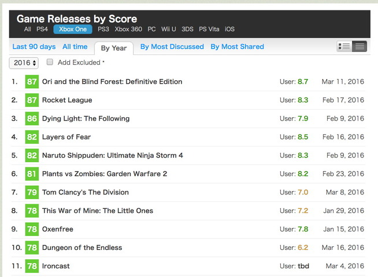378x277 pixels.
Task: Click the 78 metascore badge for Ironcast
Action: click(x=32, y=266)
